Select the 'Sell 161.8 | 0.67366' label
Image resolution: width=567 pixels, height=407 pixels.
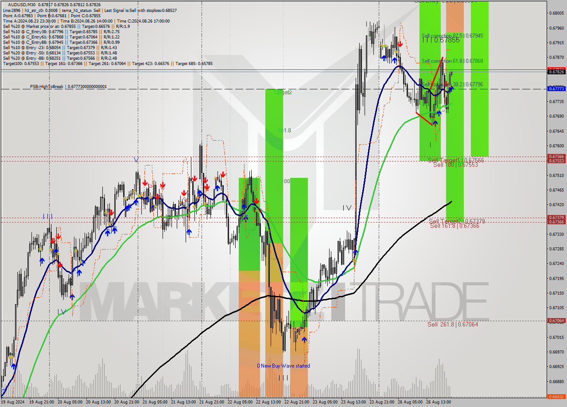click(x=454, y=226)
